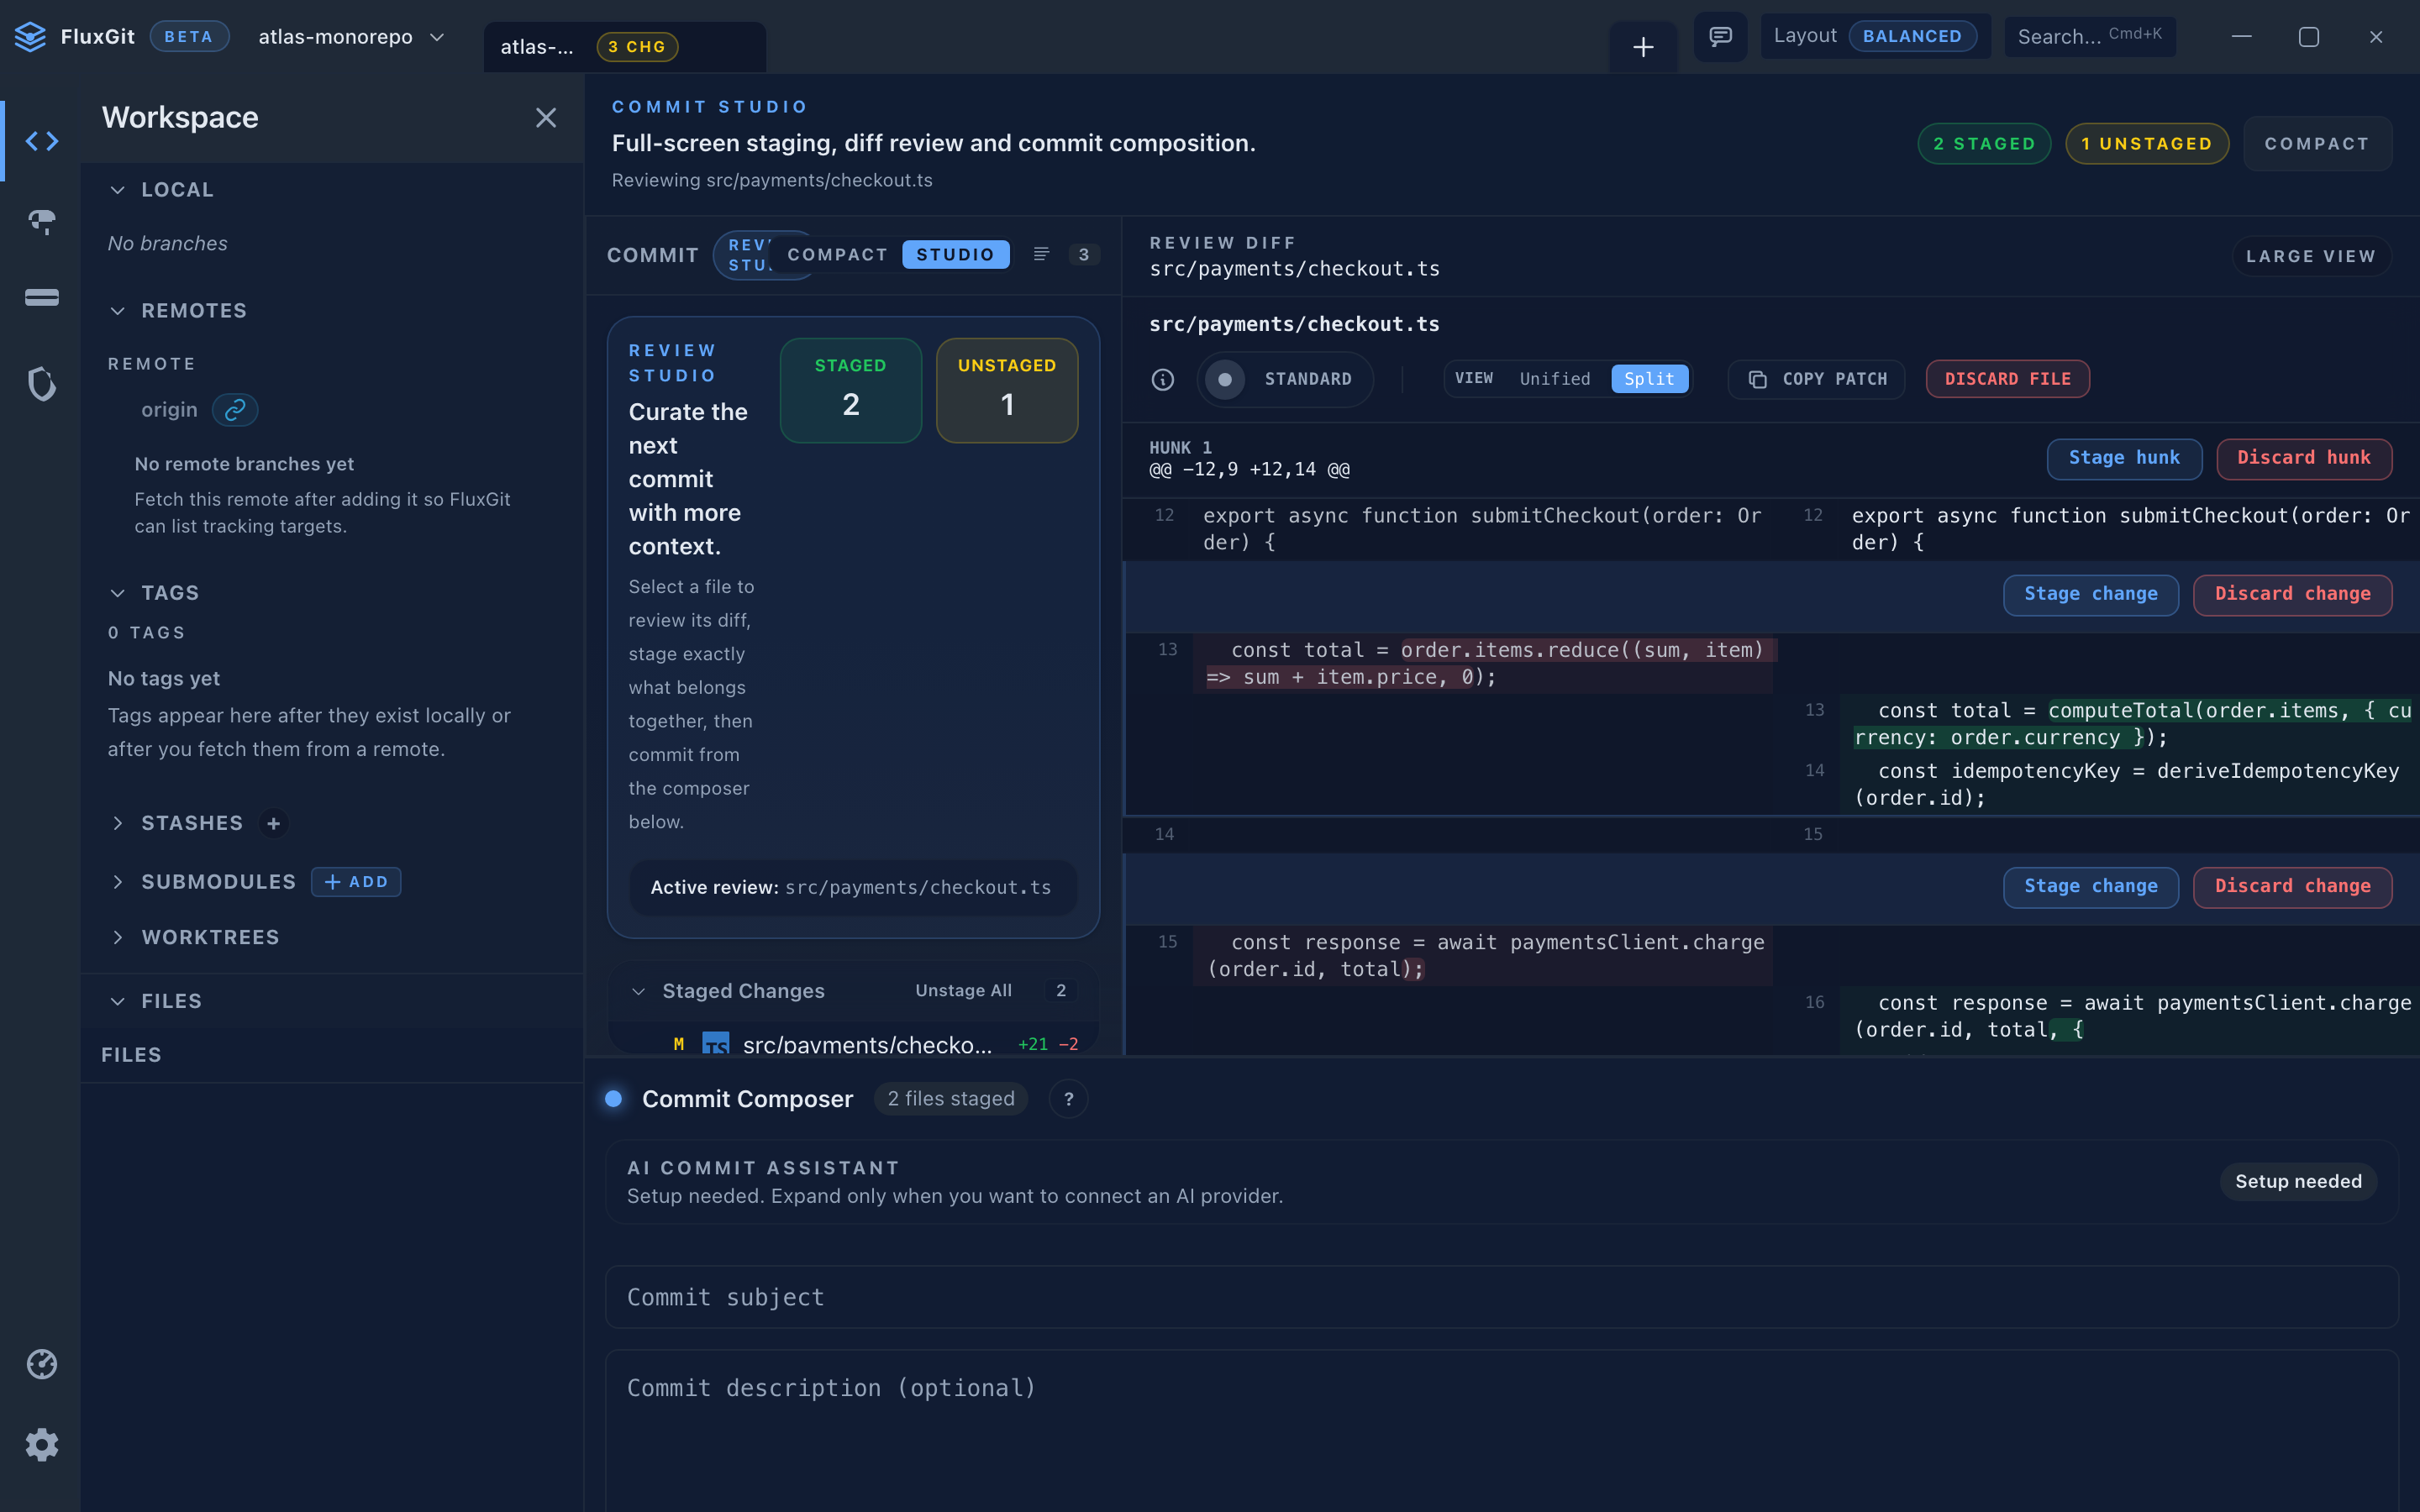The image size is (2420, 1512).
Task: Toggle COMPACT button in header
Action: tap(2317, 144)
